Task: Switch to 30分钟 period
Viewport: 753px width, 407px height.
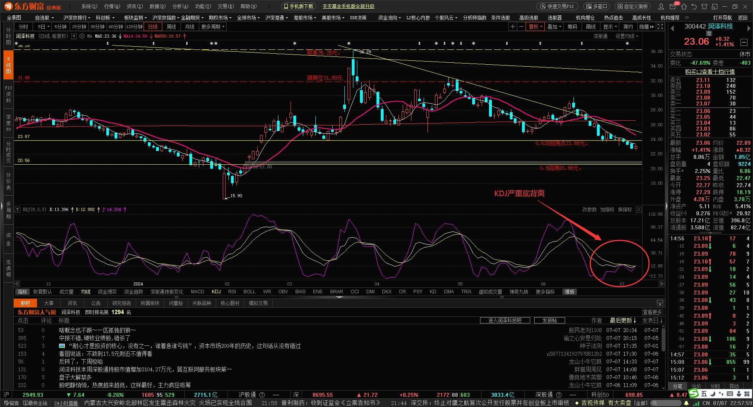Action: [x=97, y=27]
